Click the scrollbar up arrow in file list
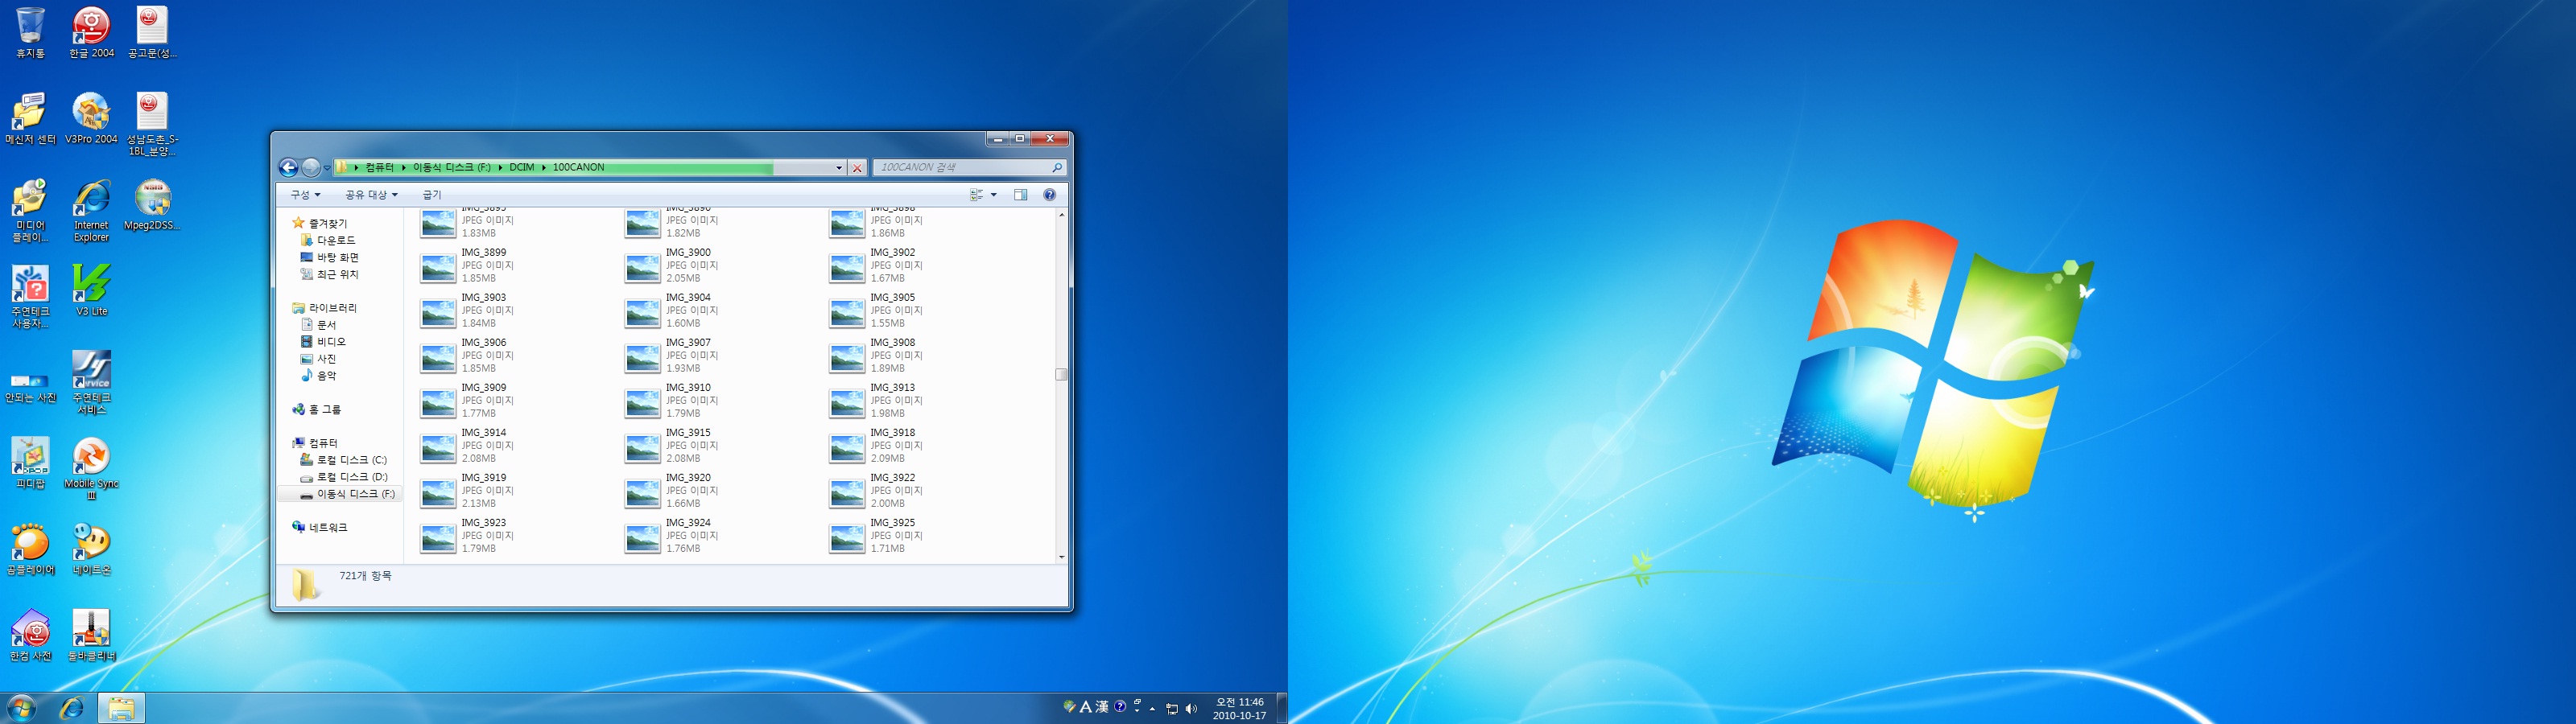Viewport: 2576px width, 724px height. [1061, 215]
